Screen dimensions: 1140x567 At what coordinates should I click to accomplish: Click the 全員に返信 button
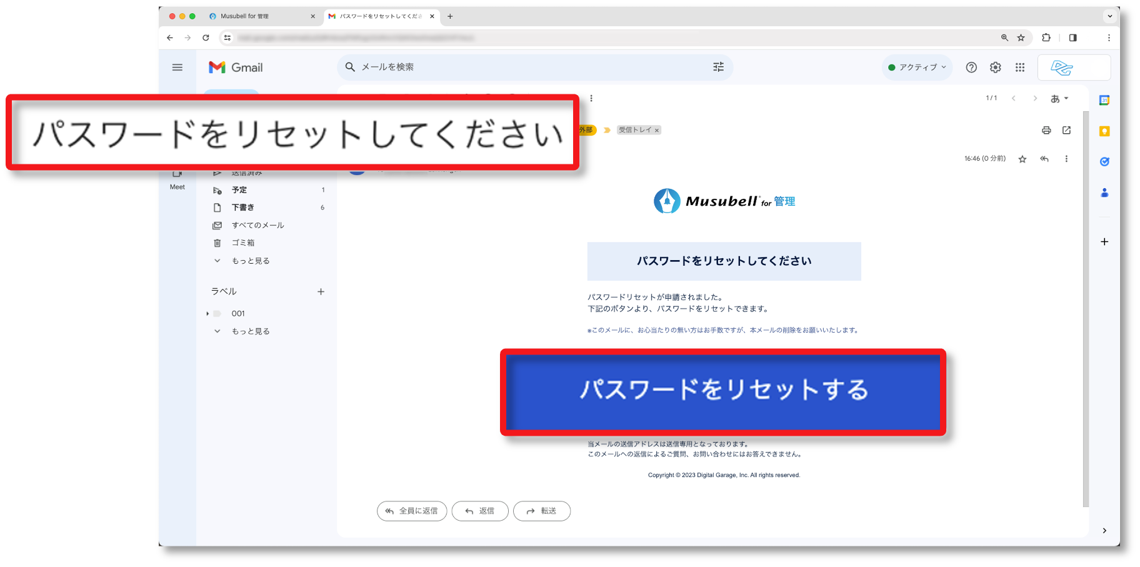point(412,511)
